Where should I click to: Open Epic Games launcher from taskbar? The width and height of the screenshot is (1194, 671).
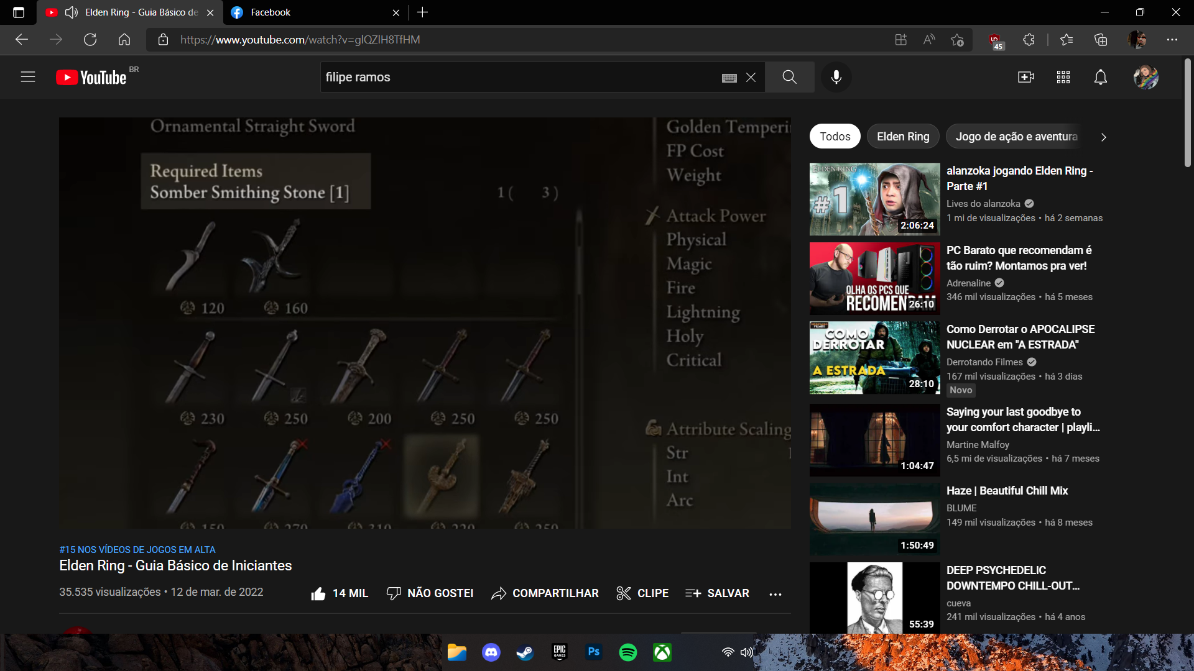coord(560,652)
